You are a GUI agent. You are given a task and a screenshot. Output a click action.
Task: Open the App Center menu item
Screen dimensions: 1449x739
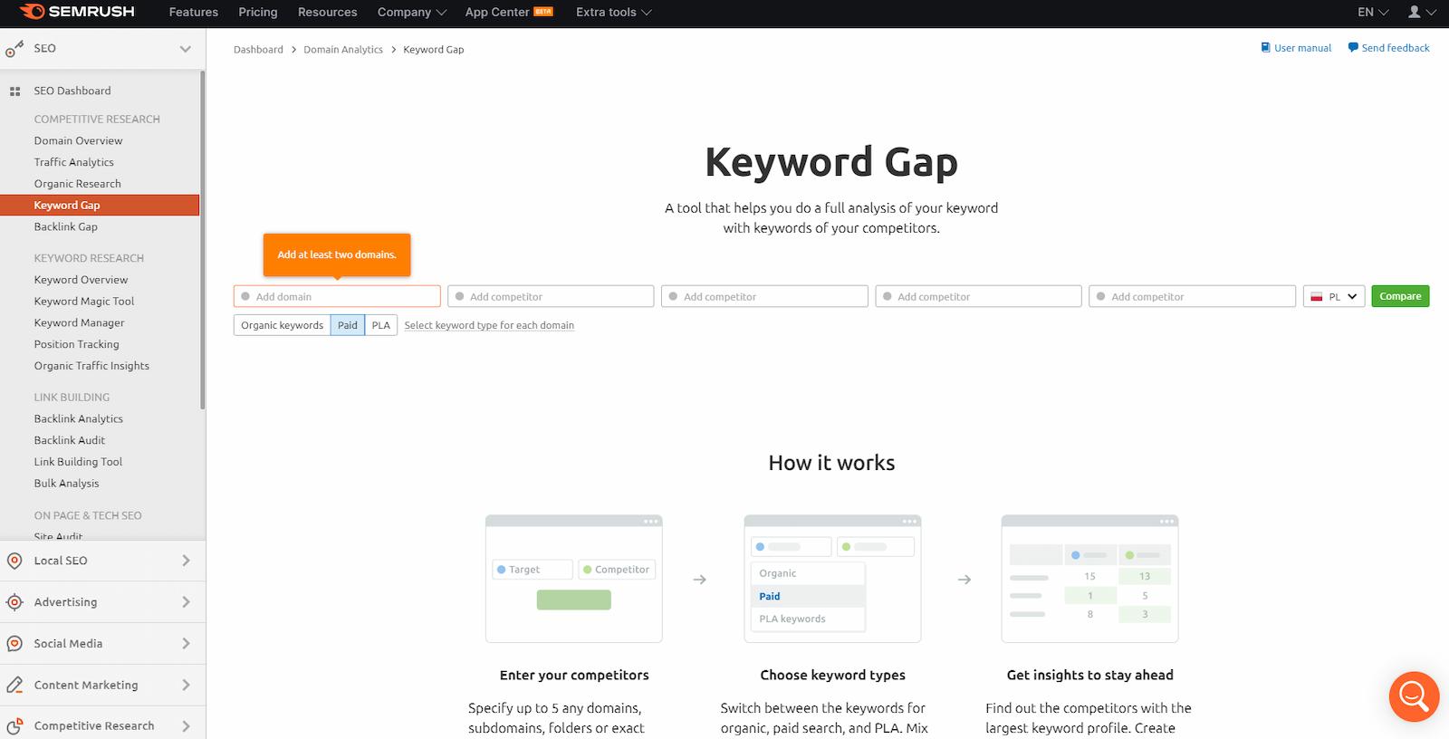click(509, 12)
